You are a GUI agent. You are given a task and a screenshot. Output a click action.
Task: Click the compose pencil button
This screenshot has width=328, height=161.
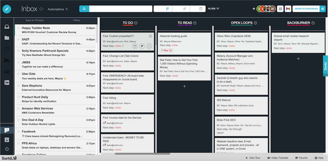7,9
